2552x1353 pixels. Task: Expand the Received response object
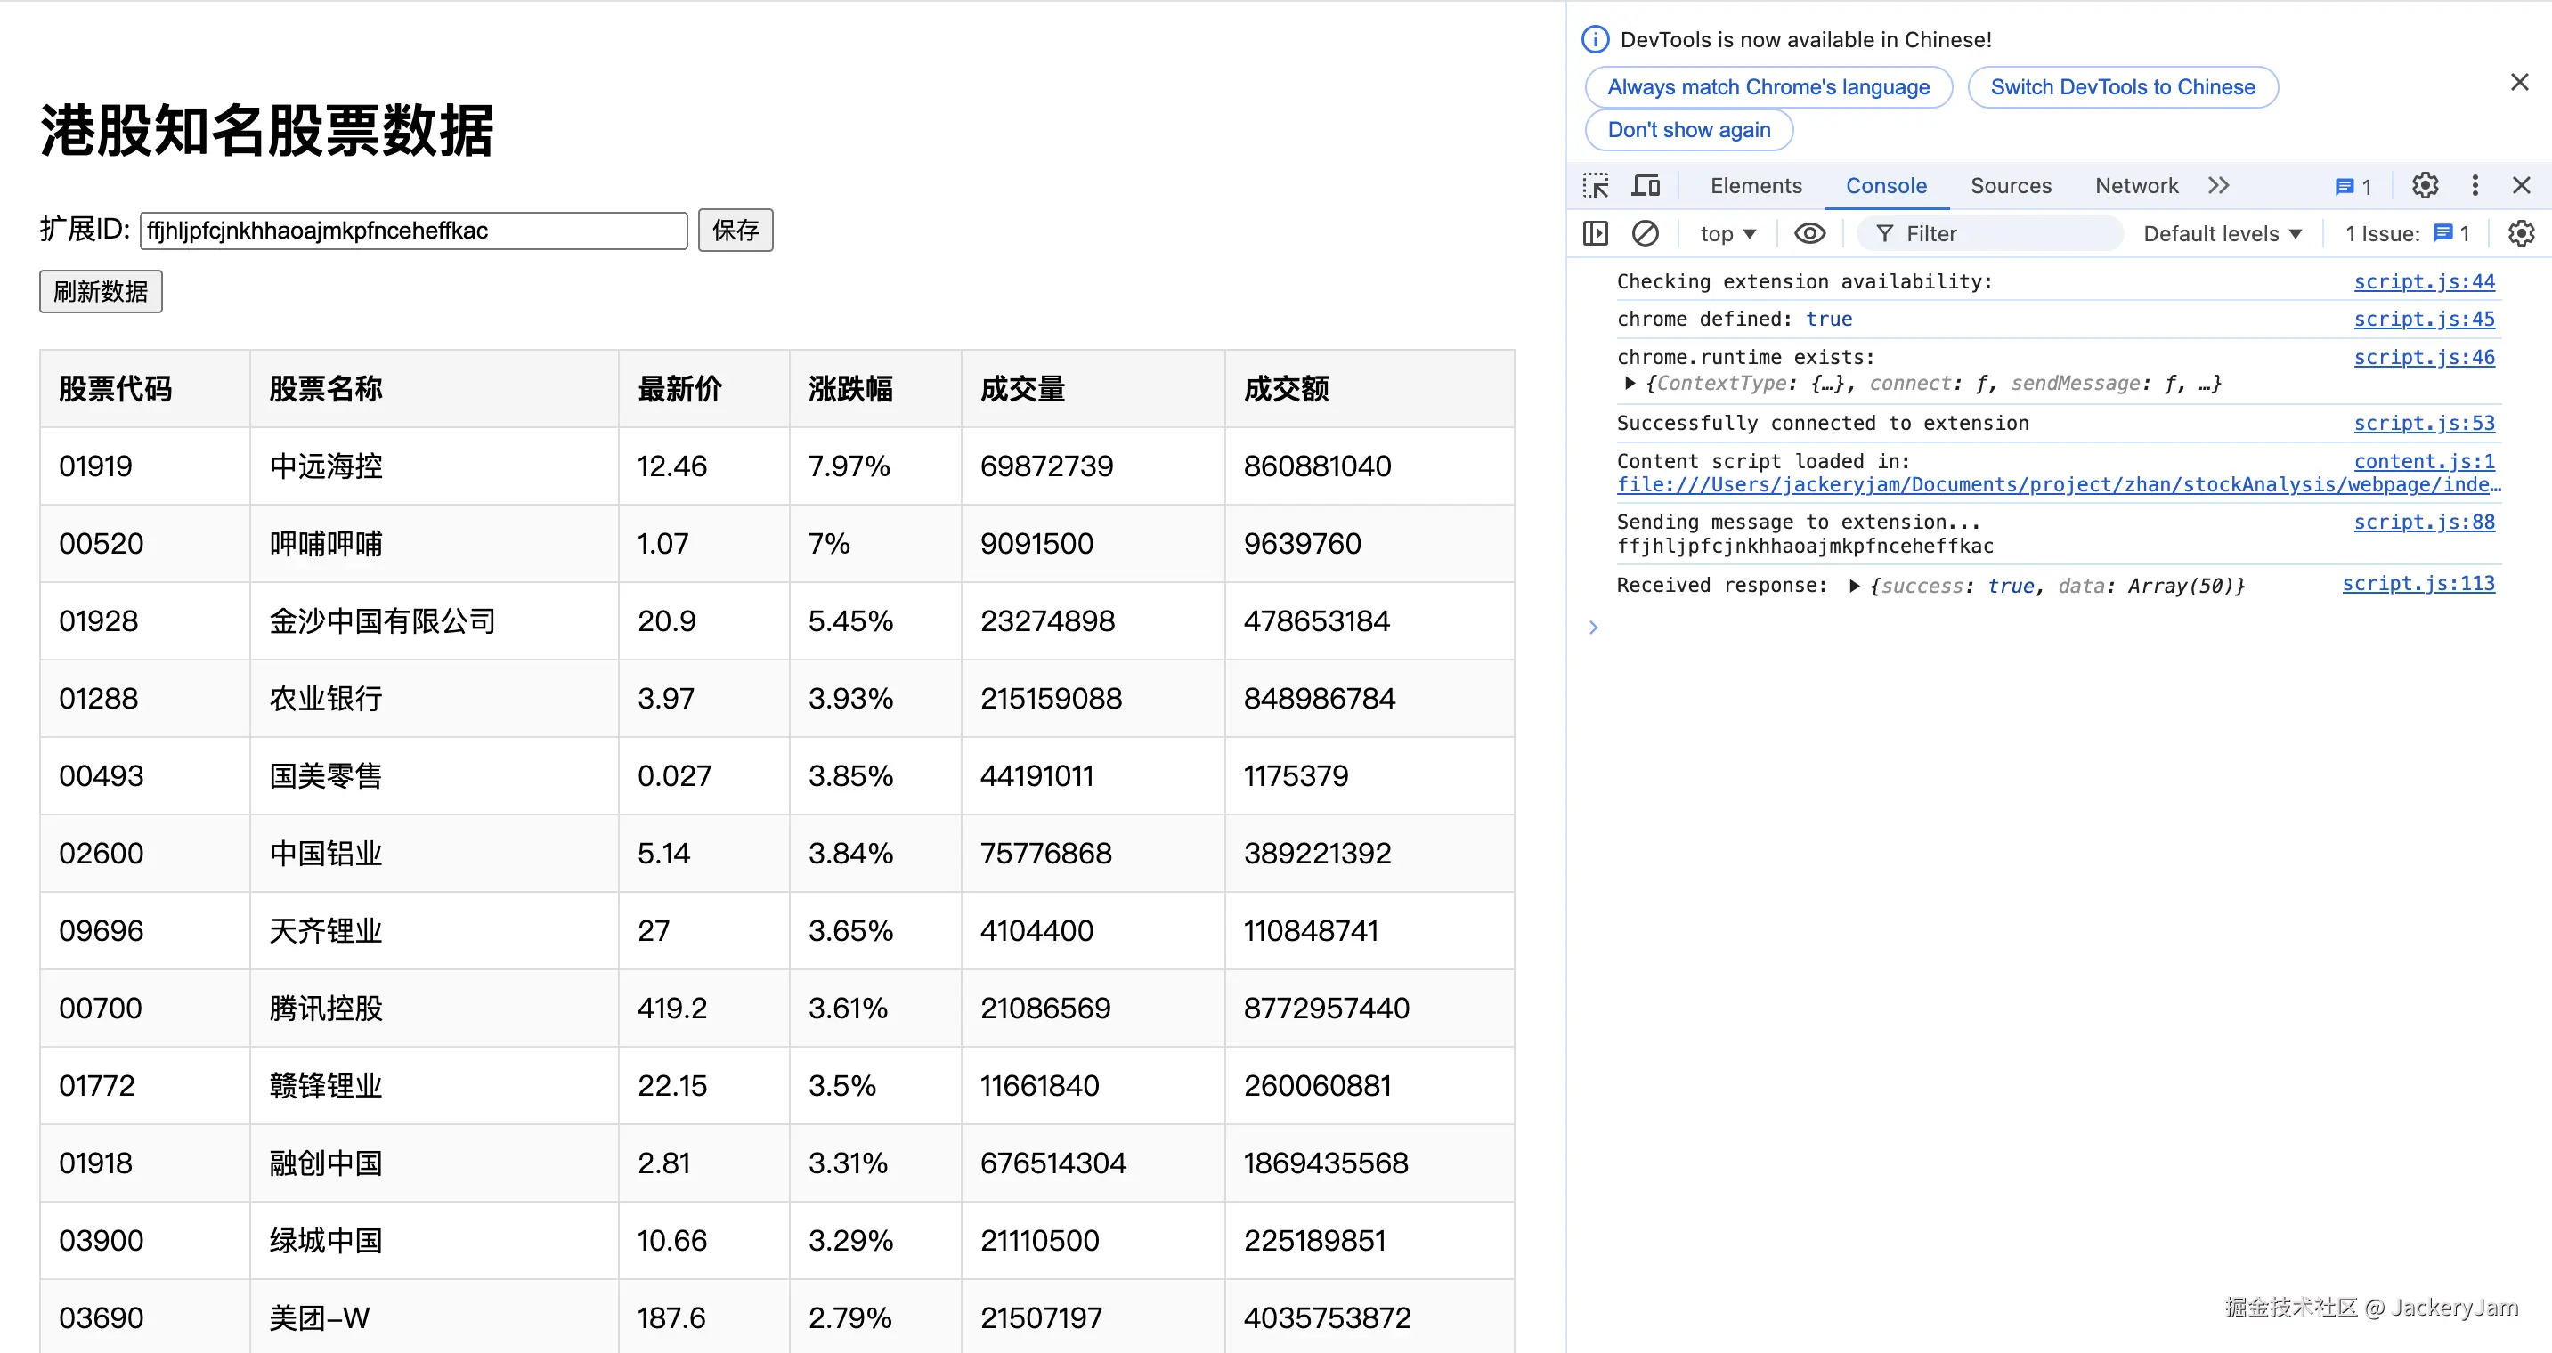click(1854, 586)
